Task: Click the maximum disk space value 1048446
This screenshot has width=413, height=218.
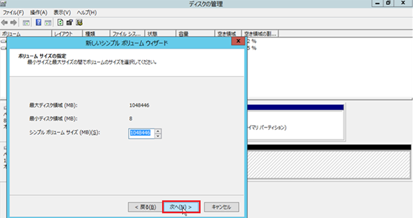Action: click(x=139, y=105)
